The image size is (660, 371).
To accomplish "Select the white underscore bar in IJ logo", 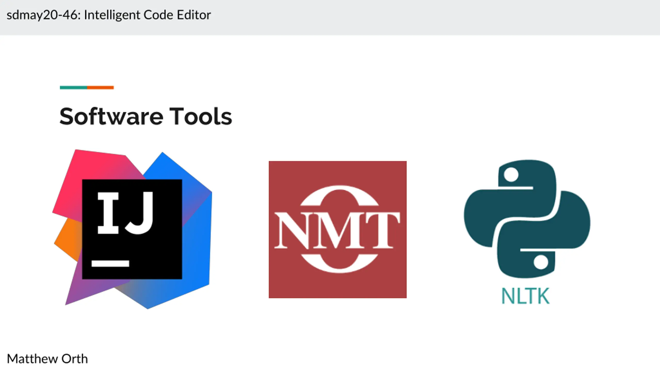I will point(110,263).
